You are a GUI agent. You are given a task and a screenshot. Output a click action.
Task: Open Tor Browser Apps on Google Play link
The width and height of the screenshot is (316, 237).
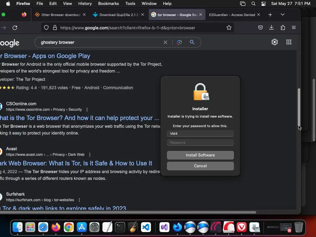click(x=45, y=56)
